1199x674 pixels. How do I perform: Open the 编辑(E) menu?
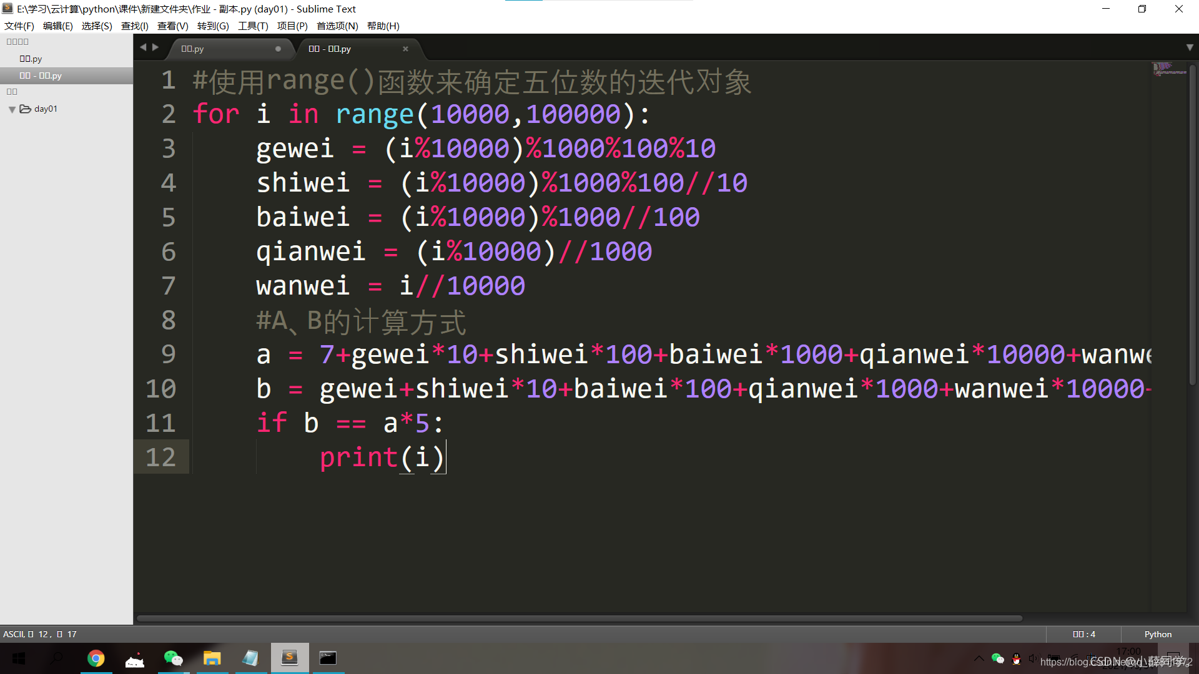57,26
